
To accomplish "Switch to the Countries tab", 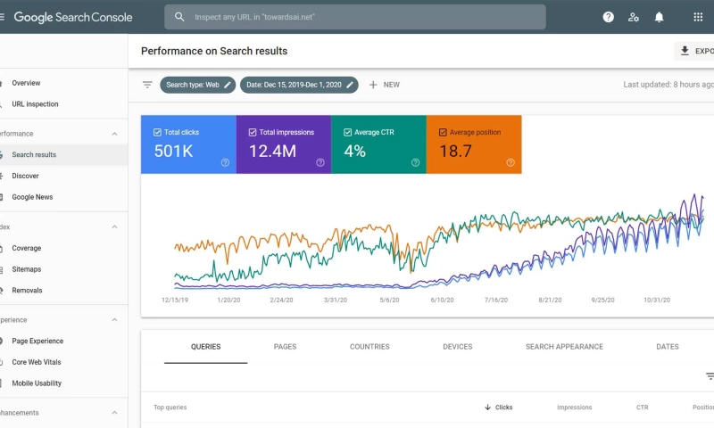I will tap(369, 347).
